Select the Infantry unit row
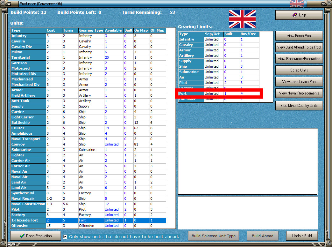332x247 pixels. coord(88,36)
